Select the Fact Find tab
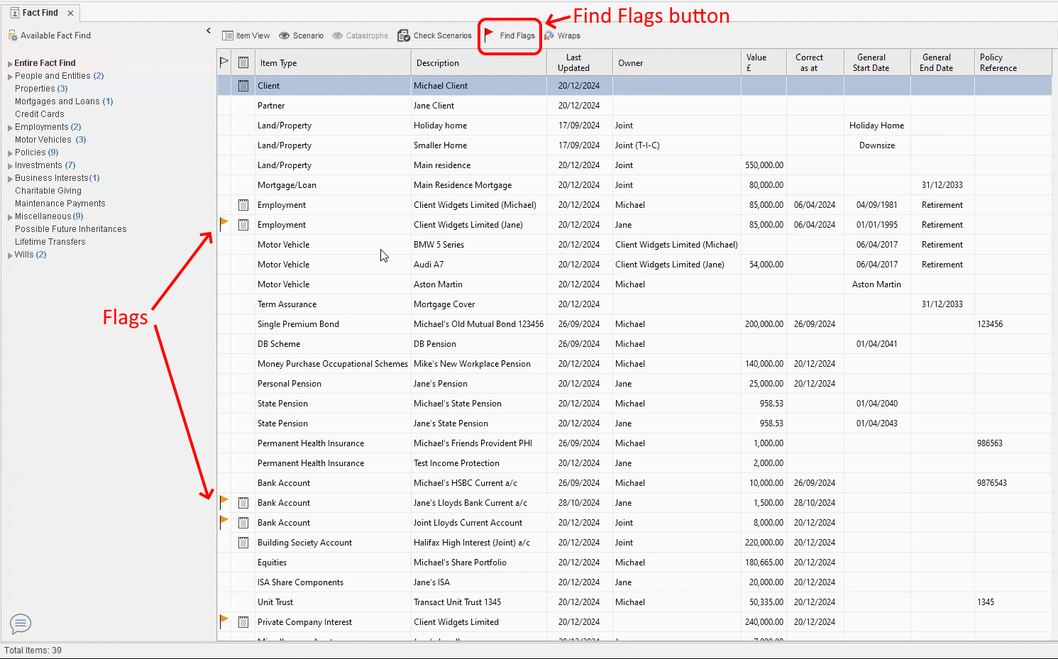This screenshot has width=1058, height=659. (x=40, y=13)
